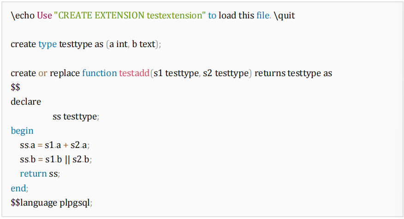This screenshot has height=219, width=404.
Task: Click the word "replace" in the function definition
Action: pos(65,73)
